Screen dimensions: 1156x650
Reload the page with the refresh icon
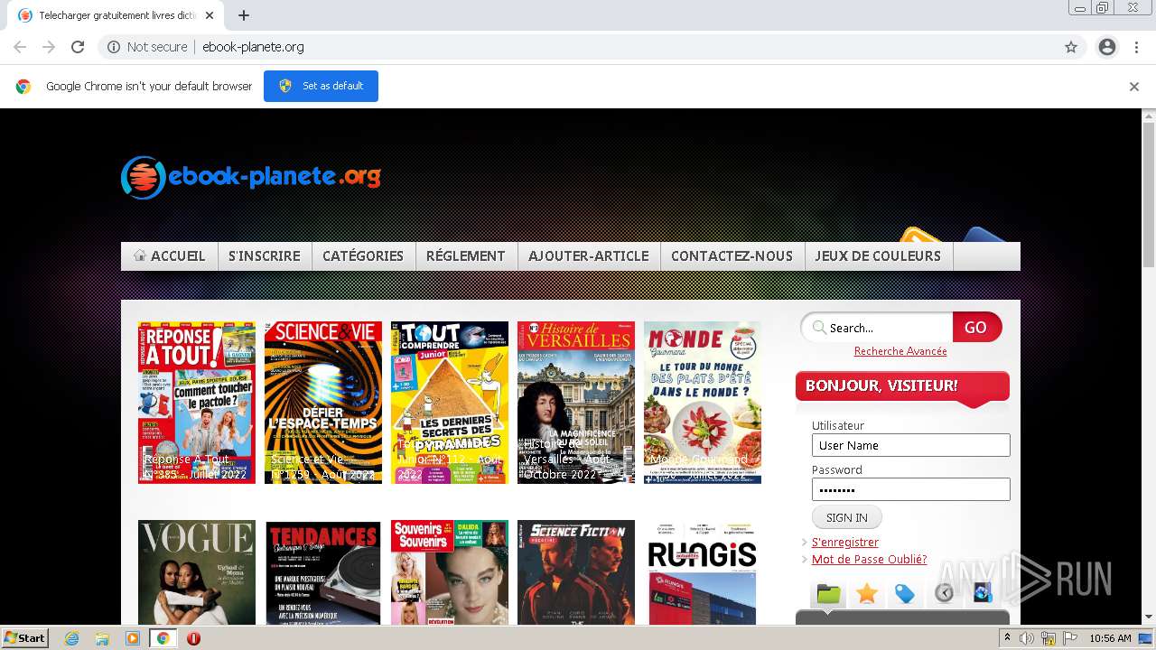(x=78, y=47)
